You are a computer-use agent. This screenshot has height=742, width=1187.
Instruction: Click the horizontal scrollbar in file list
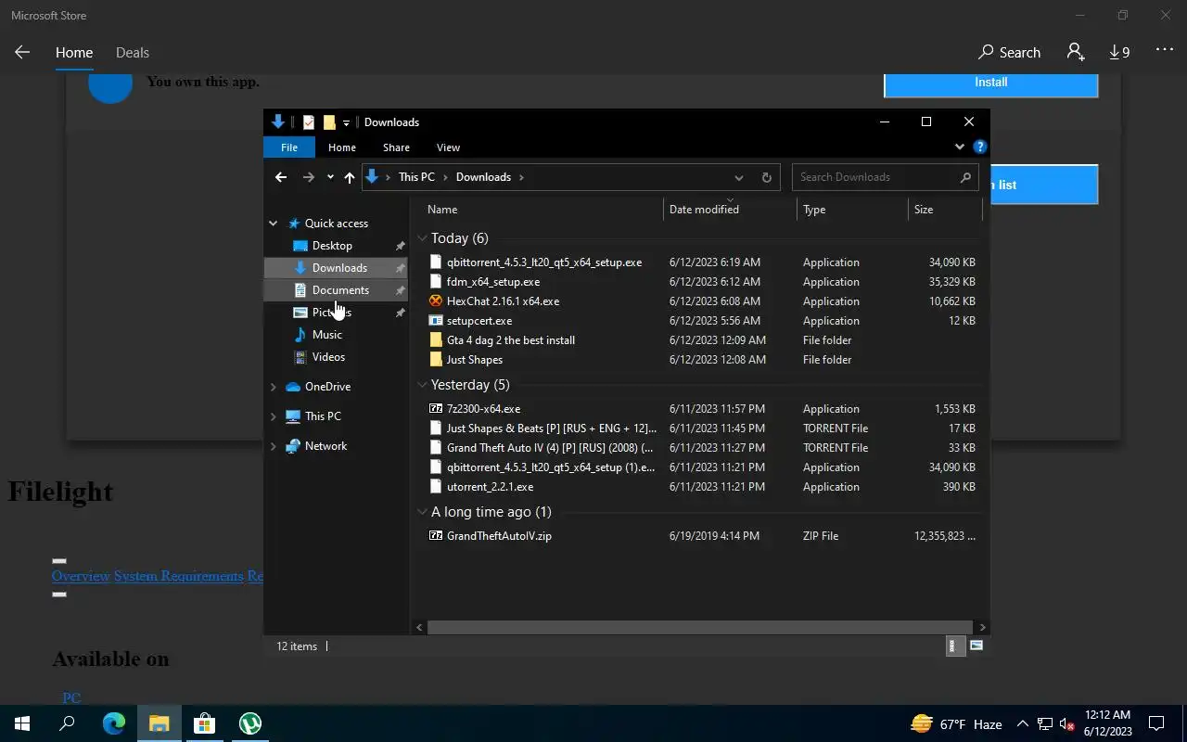click(700, 628)
